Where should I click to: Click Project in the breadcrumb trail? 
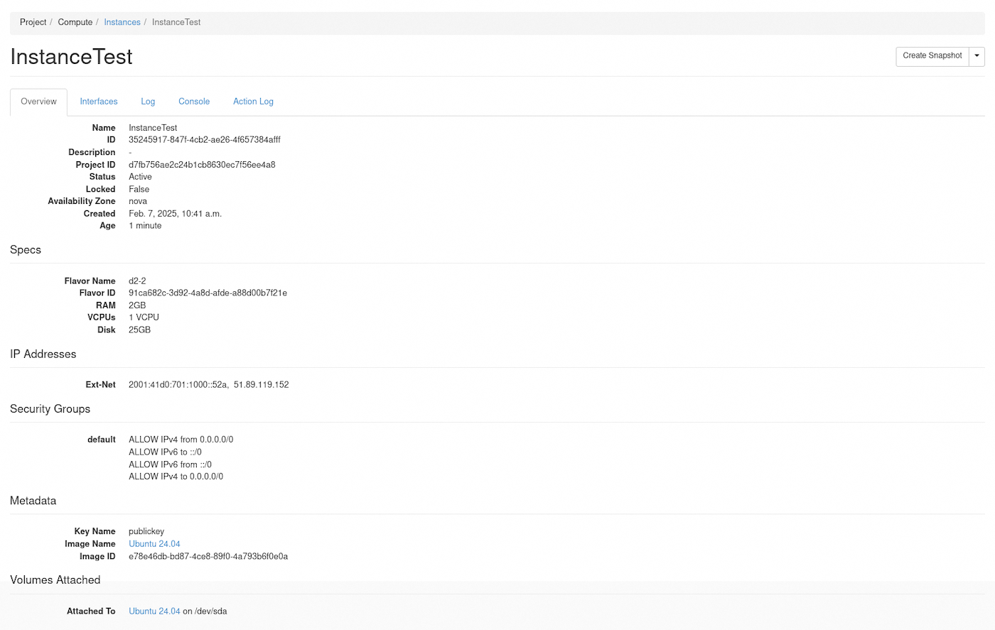[33, 23]
